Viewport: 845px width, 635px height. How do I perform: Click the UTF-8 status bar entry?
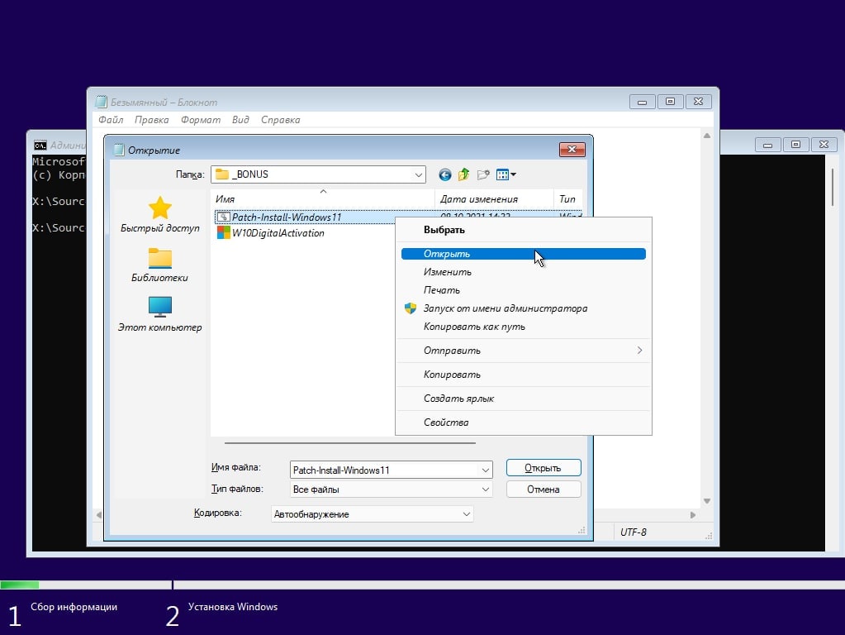[x=634, y=532]
